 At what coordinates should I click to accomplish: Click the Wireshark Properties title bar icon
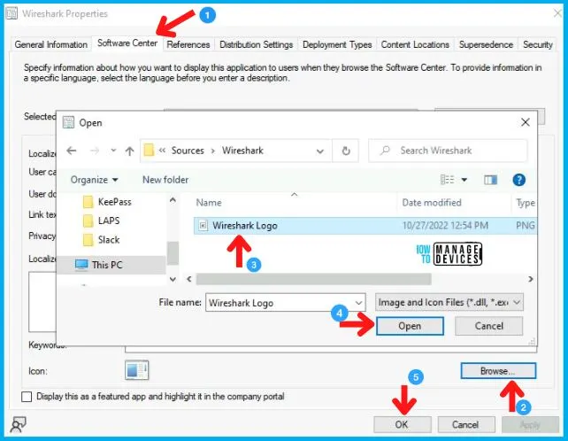(x=12, y=13)
